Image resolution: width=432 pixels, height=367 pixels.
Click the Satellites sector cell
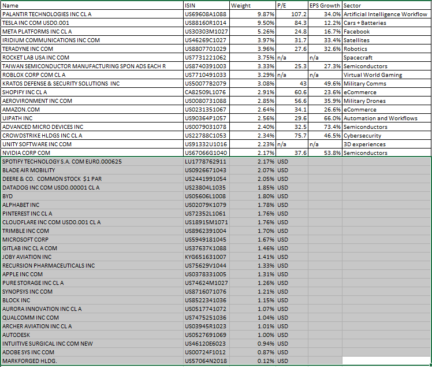387,40
